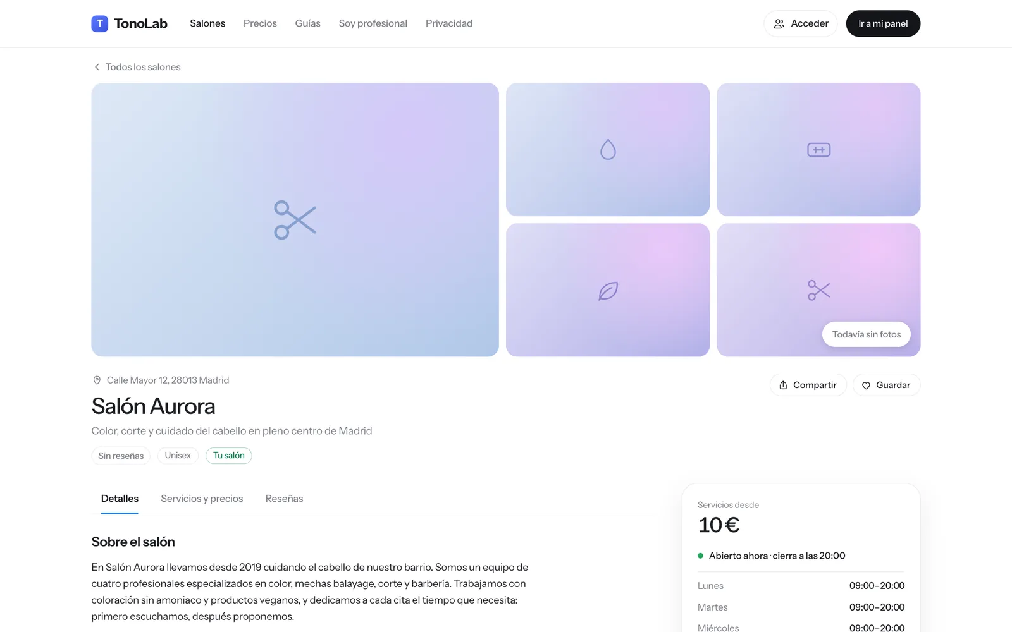The height and width of the screenshot is (632, 1012).
Task: Click the Ir a mi panel button
Action: (883, 23)
